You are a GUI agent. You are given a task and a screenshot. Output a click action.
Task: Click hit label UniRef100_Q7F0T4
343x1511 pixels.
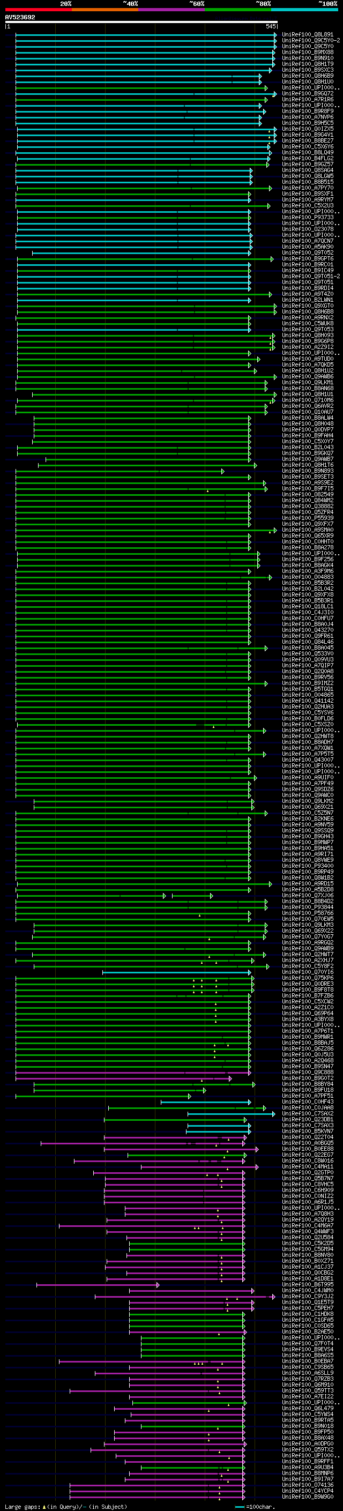307,1344
